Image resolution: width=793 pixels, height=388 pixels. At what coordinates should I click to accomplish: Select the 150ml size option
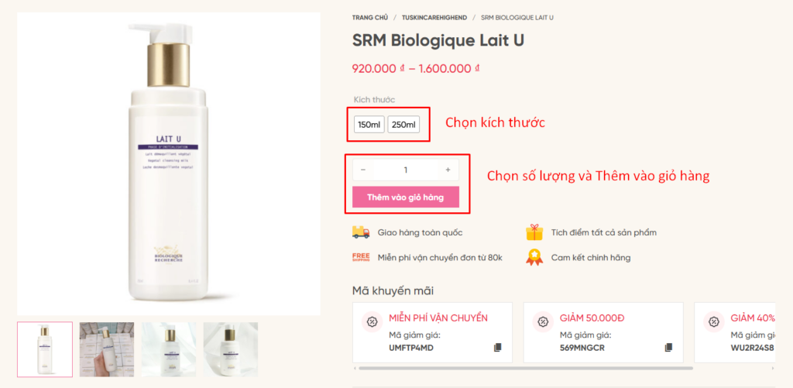pos(369,125)
